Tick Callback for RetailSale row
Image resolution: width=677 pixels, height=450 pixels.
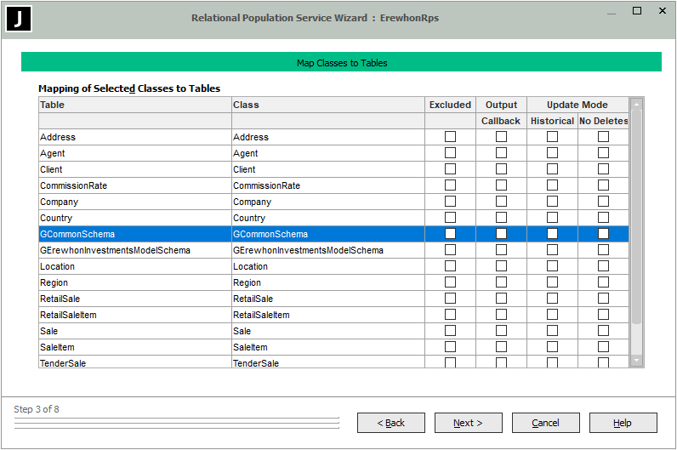(x=501, y=299)
